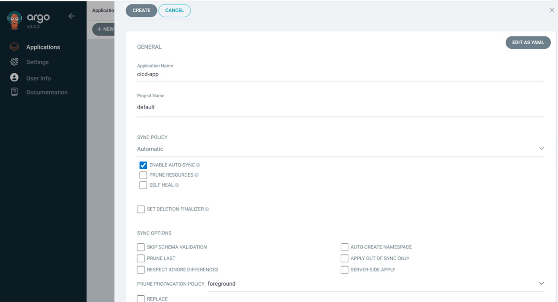Screen dimensions: 558x302
Task: Click help icon beside Enable Auto-Sync
Action: [198, 165]
